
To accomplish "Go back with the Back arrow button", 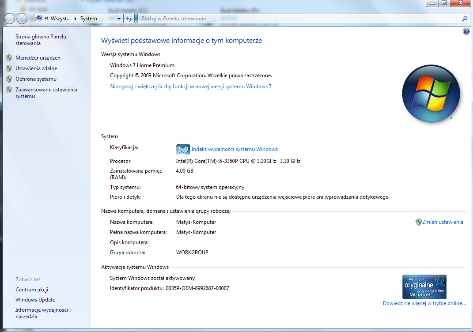I will [x=9, y=19].
